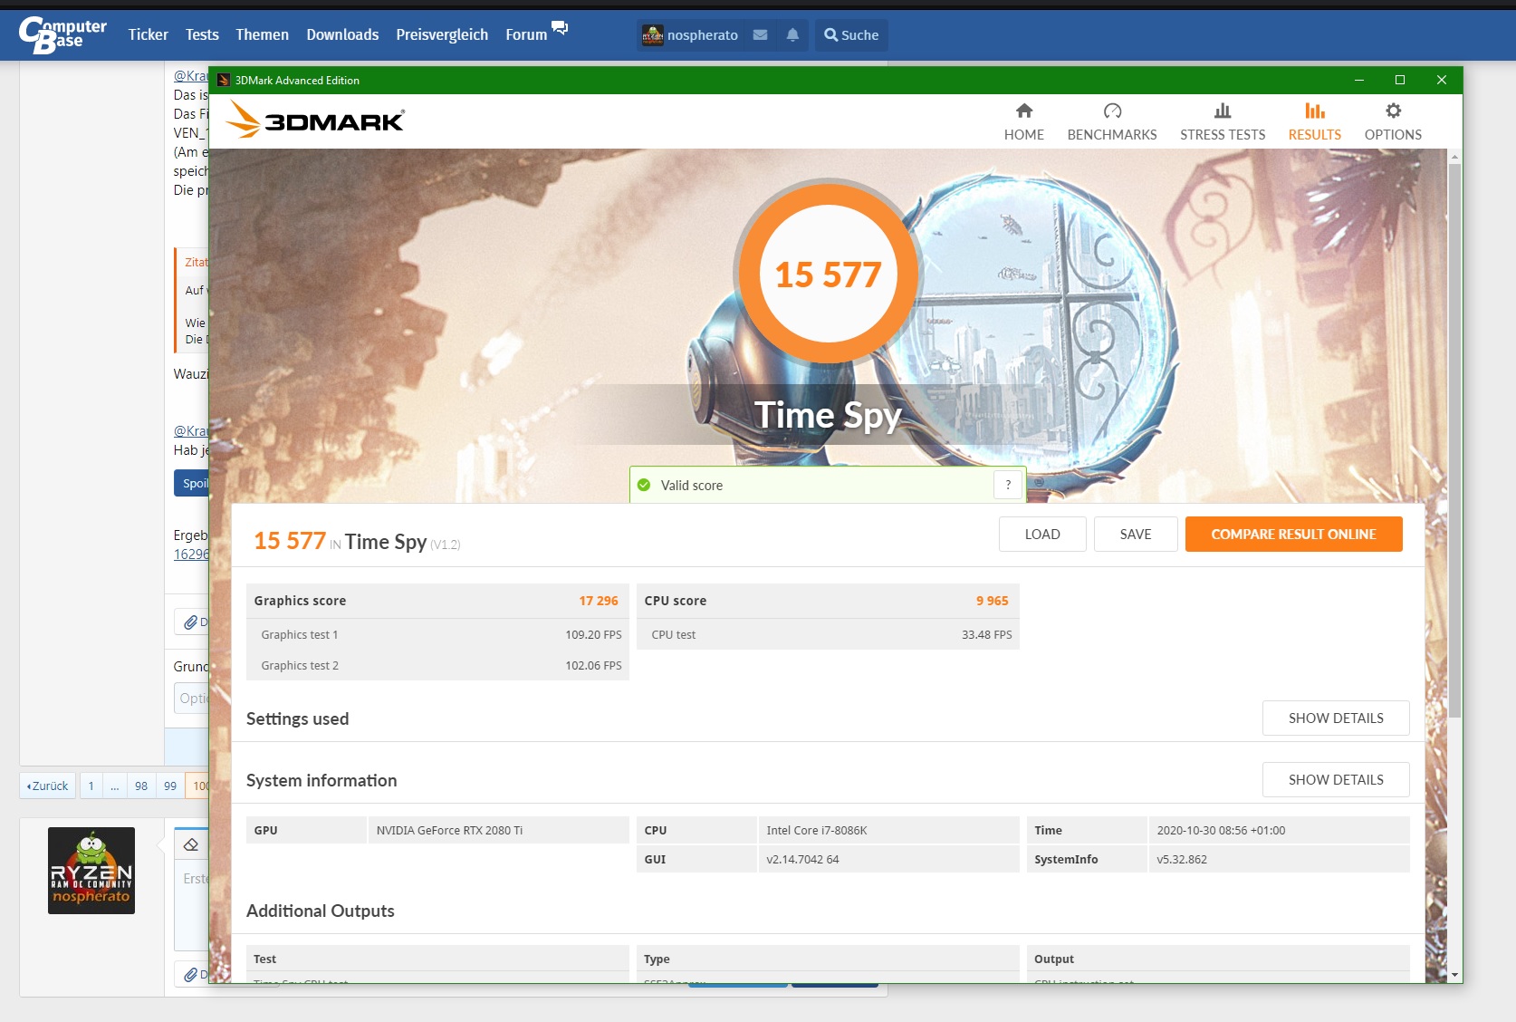Click the Ryzen nospherato avatar thumbnail
Image resolution: width=1516 pixels, height=1022 pixels.
[x=91, y=870]
